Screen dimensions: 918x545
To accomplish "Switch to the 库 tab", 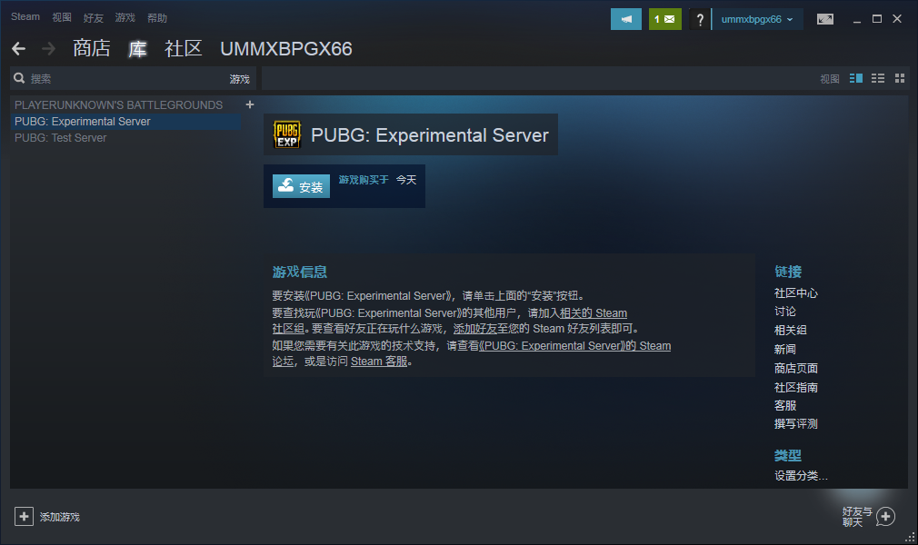I will [137, 48].
